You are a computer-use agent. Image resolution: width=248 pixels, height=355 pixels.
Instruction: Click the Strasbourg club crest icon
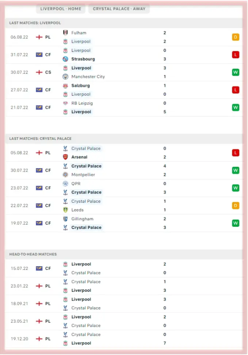click(65, 59)
